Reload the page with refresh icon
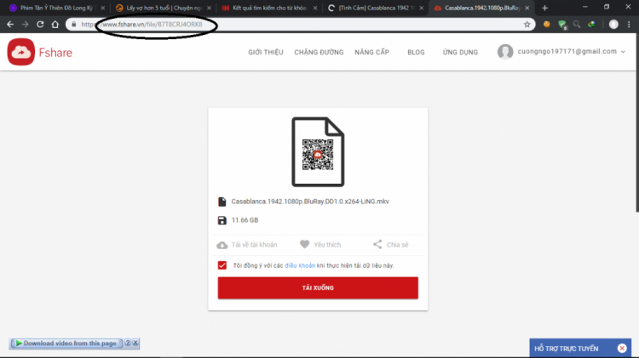This screenshot has height=358, width=639. (40, 25)
